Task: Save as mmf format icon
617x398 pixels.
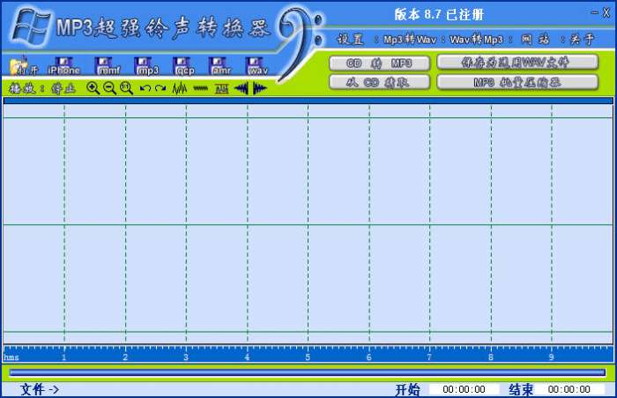Action: coord(108,66)
